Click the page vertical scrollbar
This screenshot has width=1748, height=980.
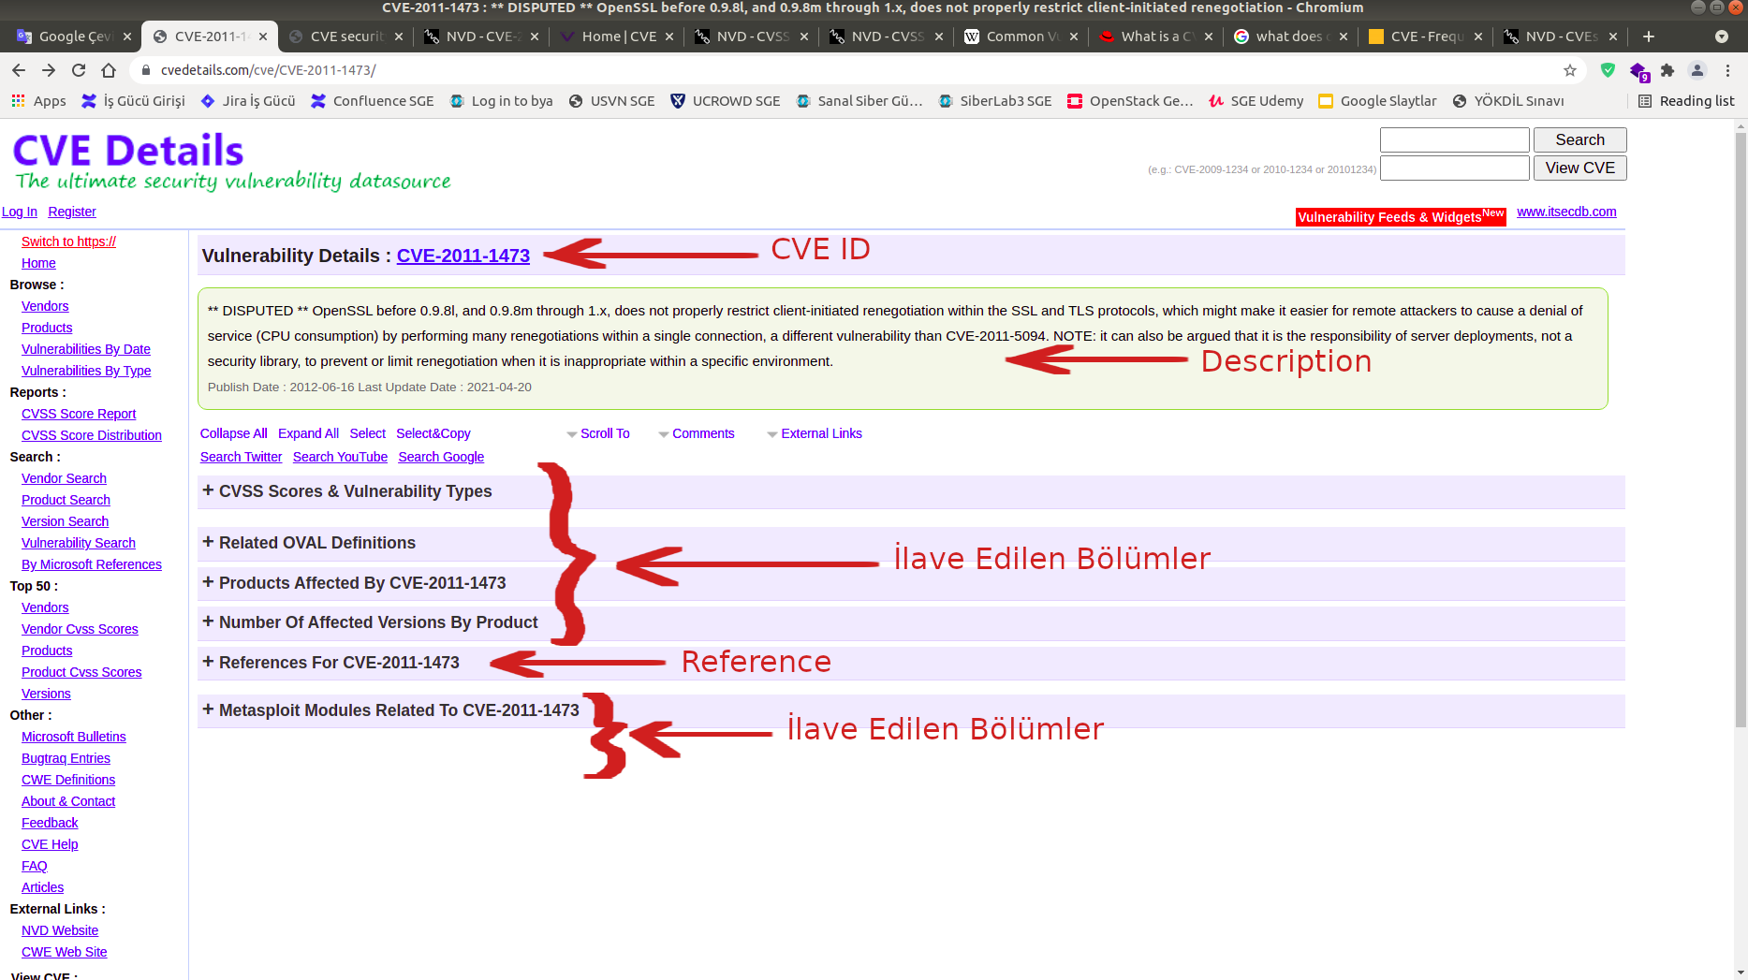pyautogui.click(x=1741, y=431)
